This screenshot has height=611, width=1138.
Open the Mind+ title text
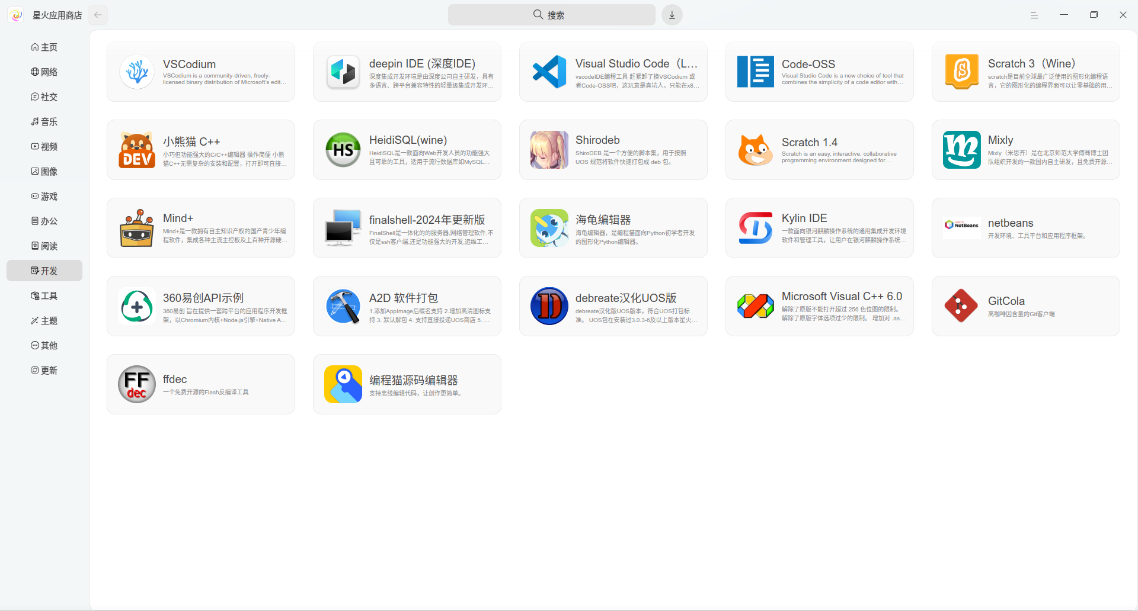coord(178,218)
